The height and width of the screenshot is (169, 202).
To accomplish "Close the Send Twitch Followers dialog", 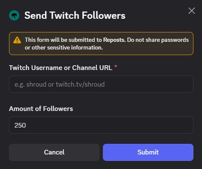I will [192, 11].
